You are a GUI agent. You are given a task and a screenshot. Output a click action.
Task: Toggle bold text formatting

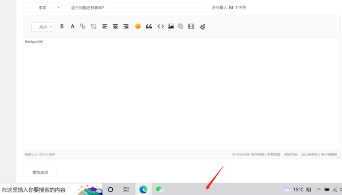[62, 26]
